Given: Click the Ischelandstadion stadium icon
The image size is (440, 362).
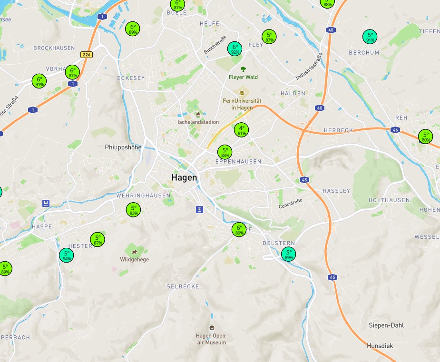Looking at the screenshot, I should pyautogui.click(x=198, y=114).
